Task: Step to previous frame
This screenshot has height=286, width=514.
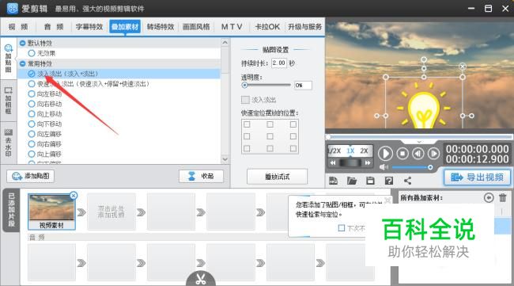Action: coord(418,154)
